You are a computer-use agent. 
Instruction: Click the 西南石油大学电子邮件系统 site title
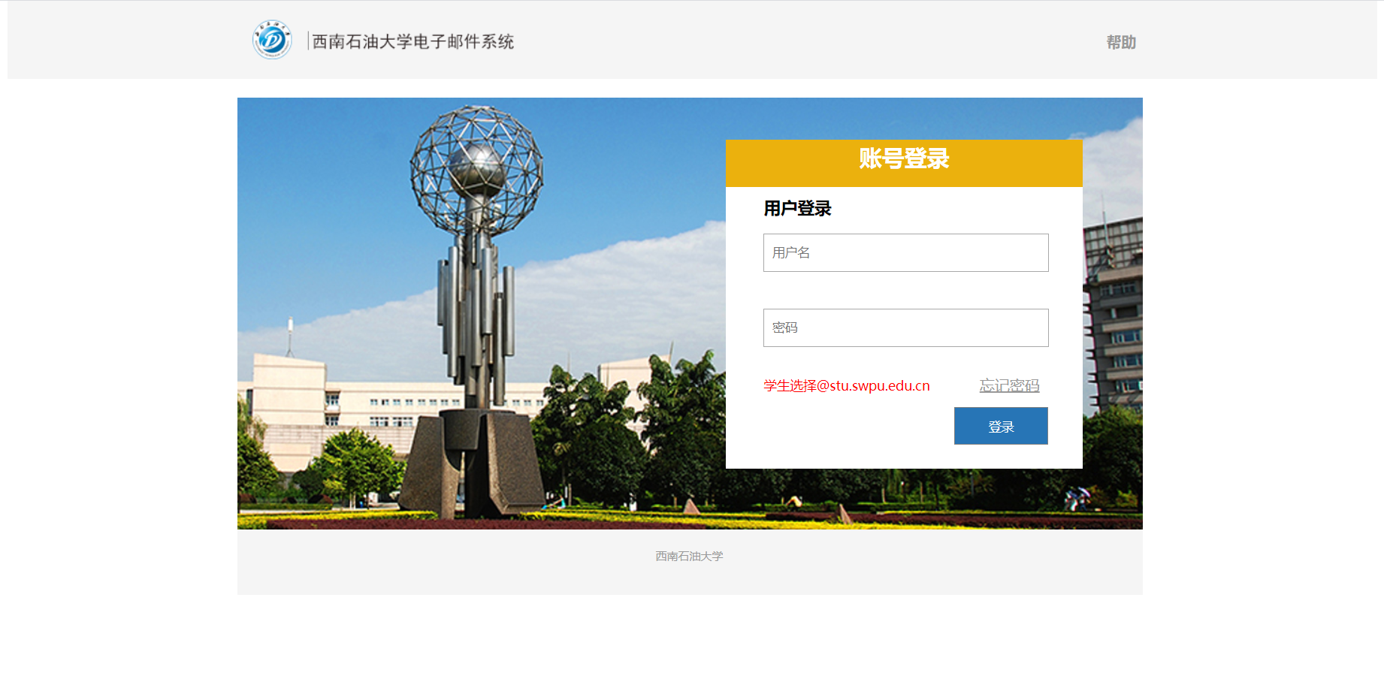(x=413, y=41)
